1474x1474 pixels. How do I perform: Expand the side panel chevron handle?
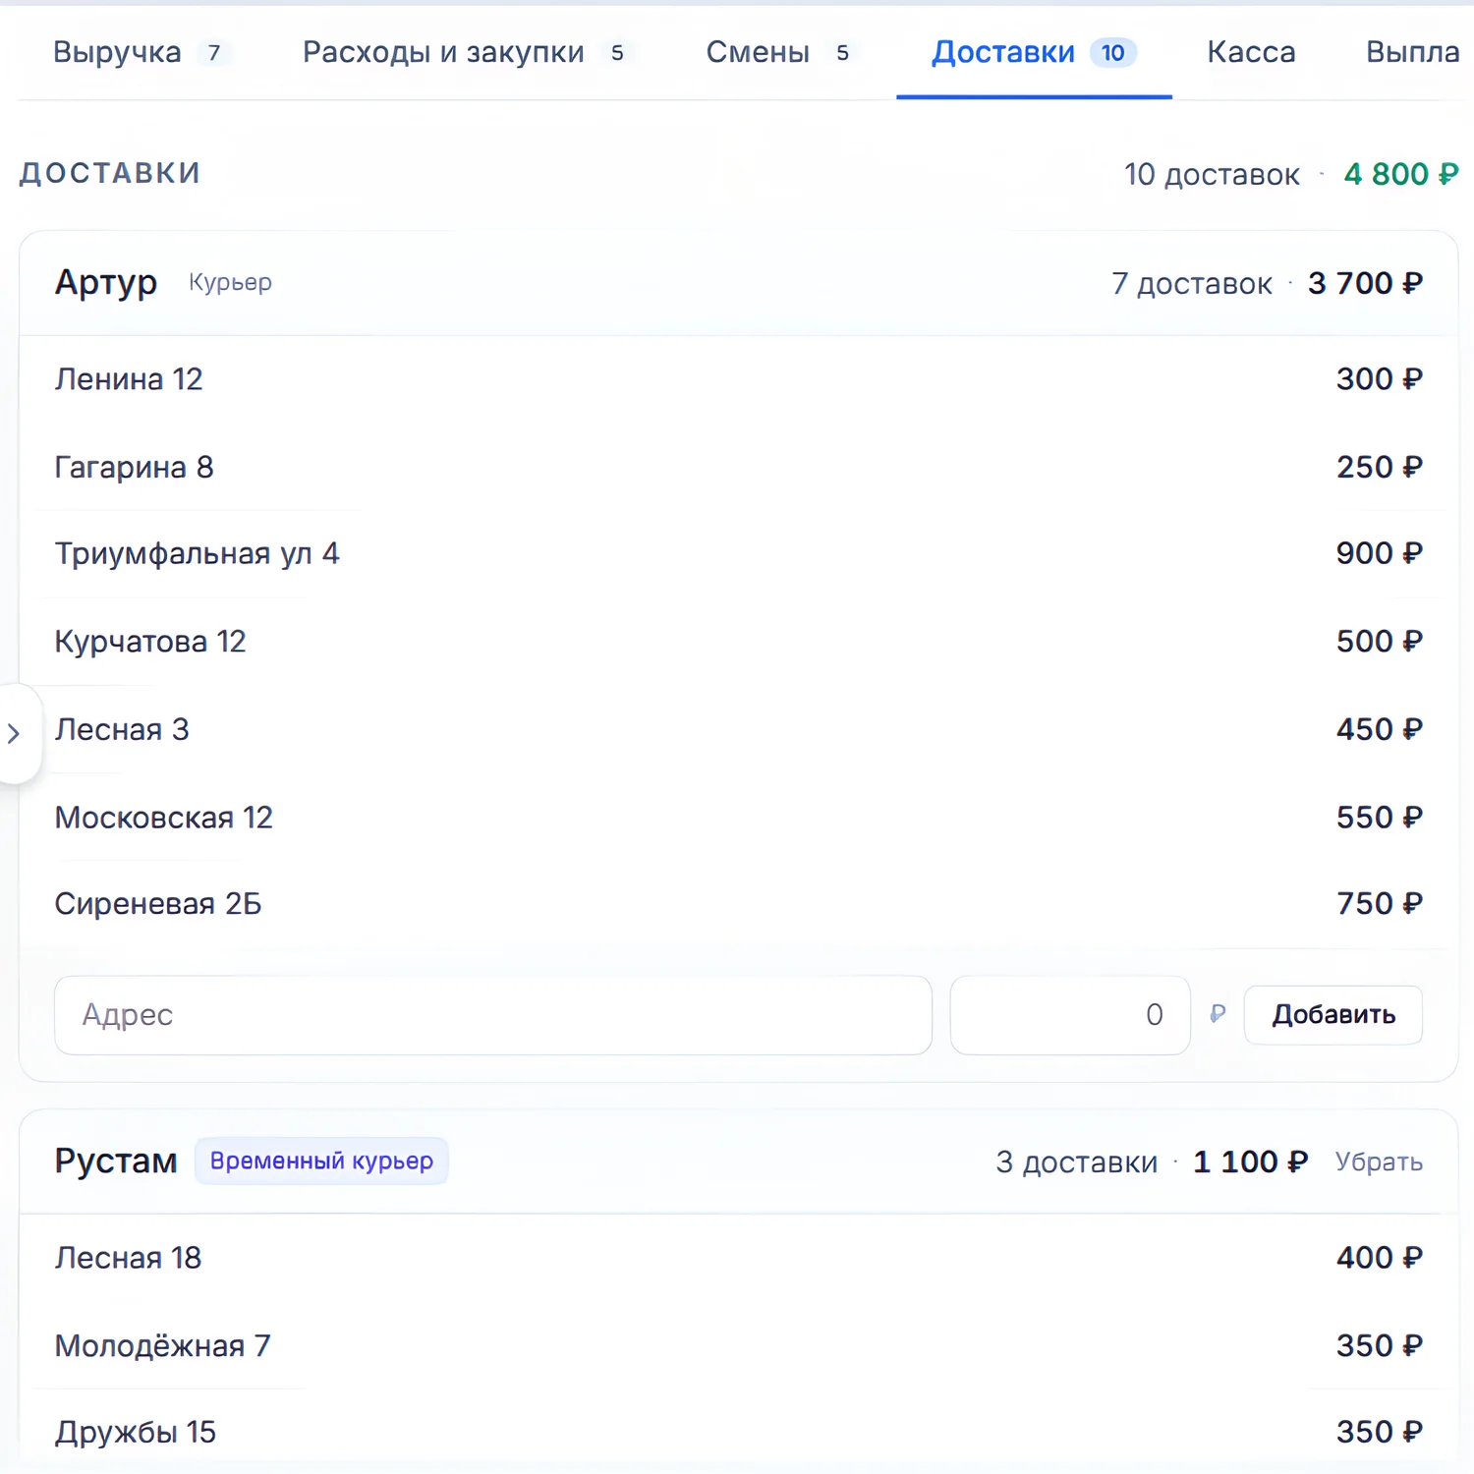click(15, 733)
